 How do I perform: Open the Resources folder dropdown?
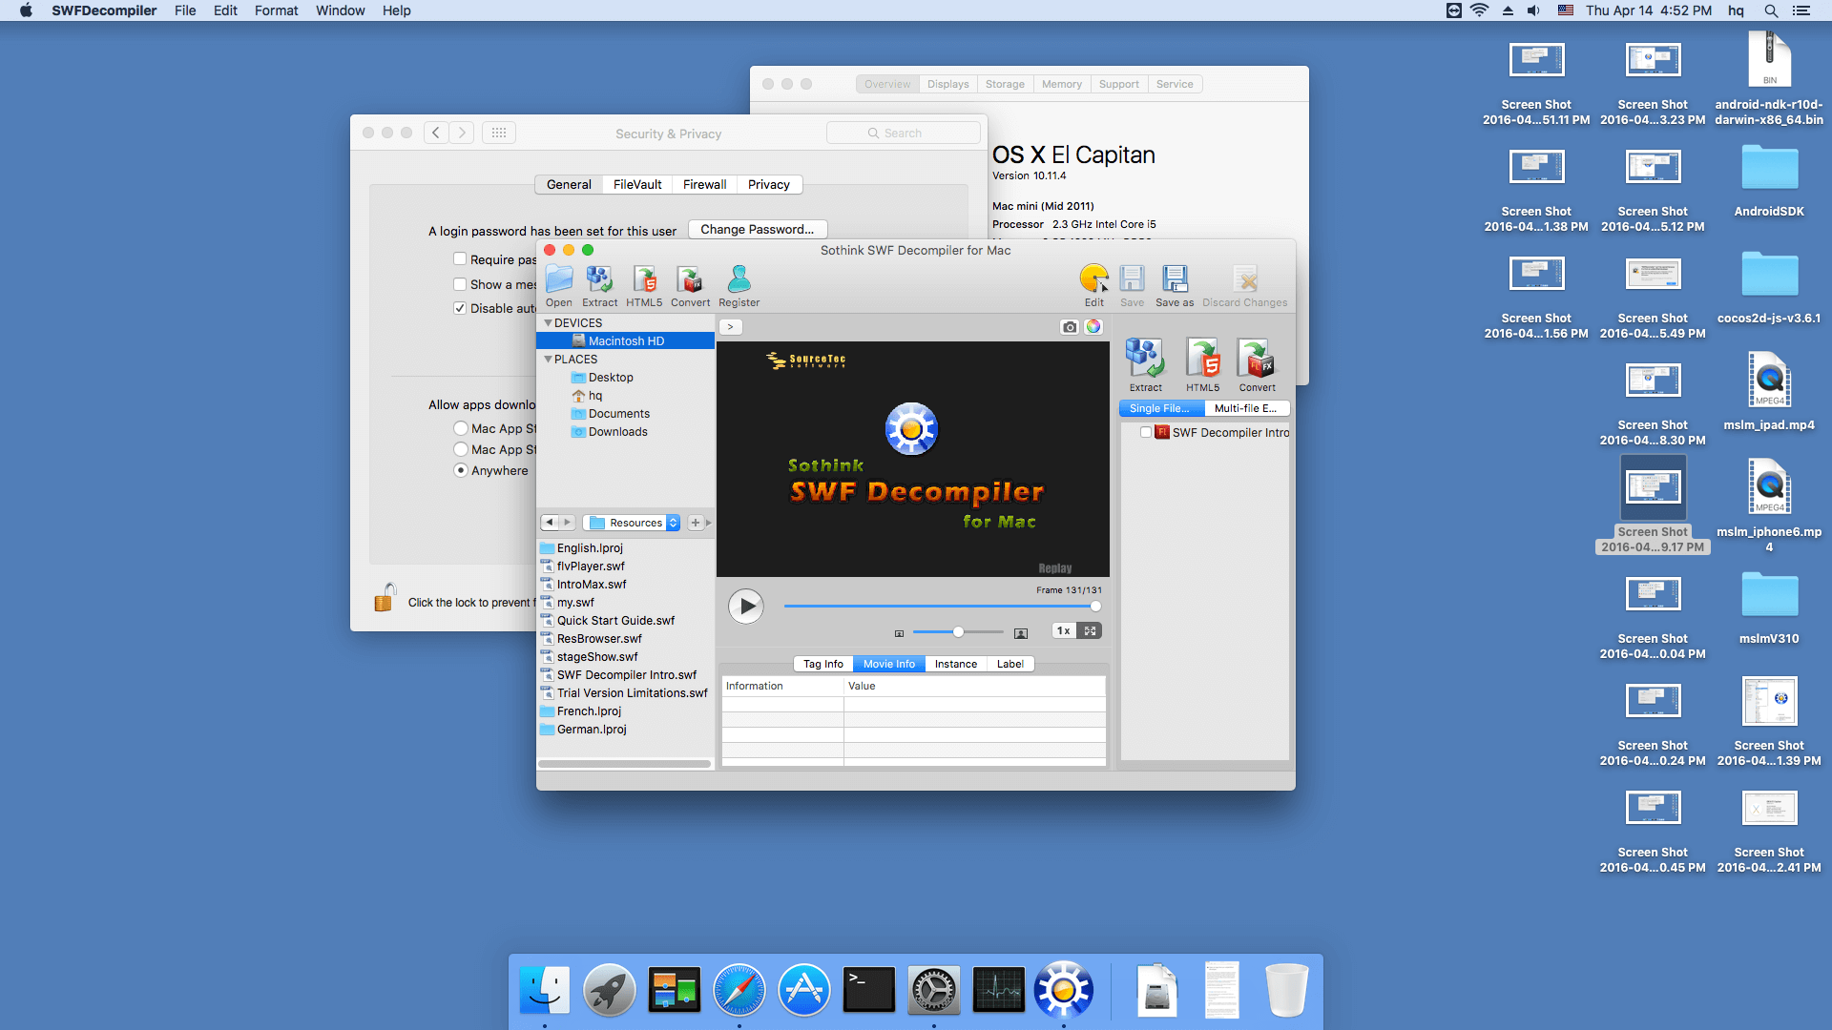[632, 523]
